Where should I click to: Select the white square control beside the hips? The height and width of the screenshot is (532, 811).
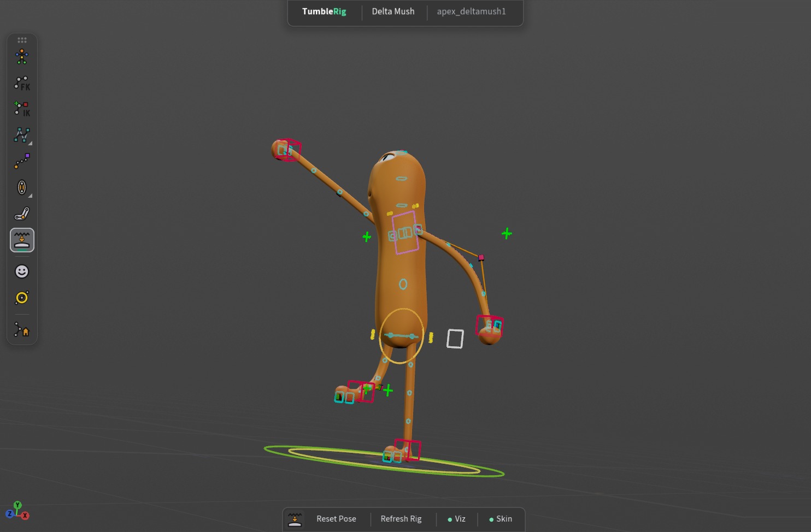(455, 339)
